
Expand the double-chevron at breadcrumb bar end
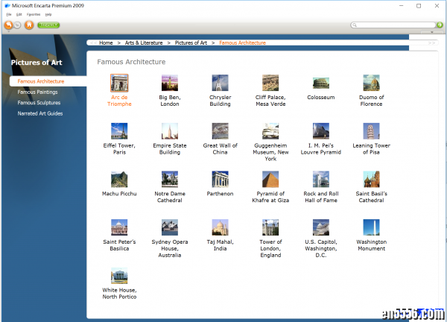(431, 43)
